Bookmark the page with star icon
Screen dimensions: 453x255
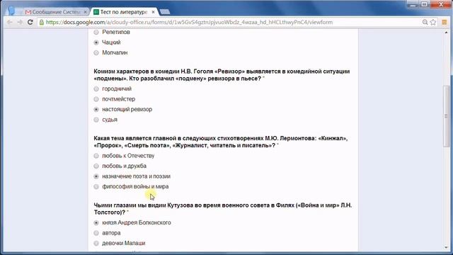[433, 22]
